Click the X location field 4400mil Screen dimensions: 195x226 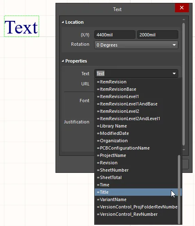115,35
